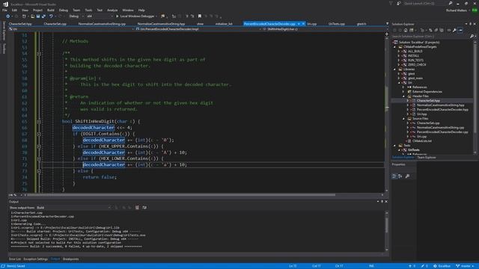Screen dimensions: 479x269
Task: Collapse the ShiftInHexDigit function outline
Action: coord(39,121)
